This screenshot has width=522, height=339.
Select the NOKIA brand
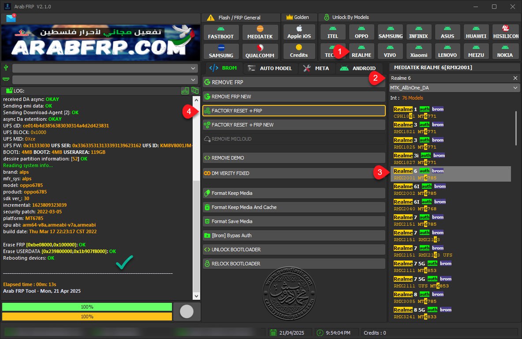[x=505, y=51]
